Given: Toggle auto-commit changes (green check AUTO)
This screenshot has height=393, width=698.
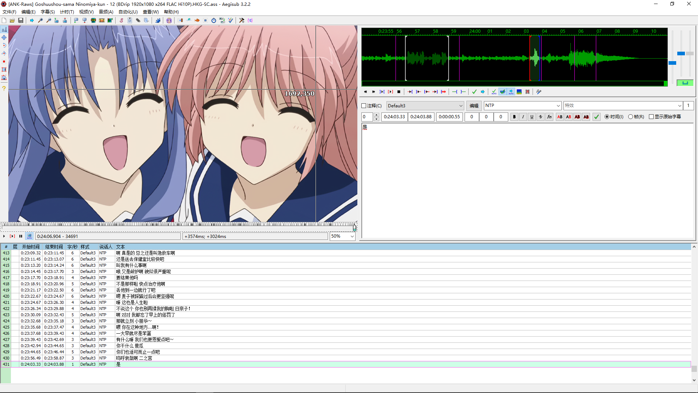Looking at the screenshot, I should click(x=494, y=92).
